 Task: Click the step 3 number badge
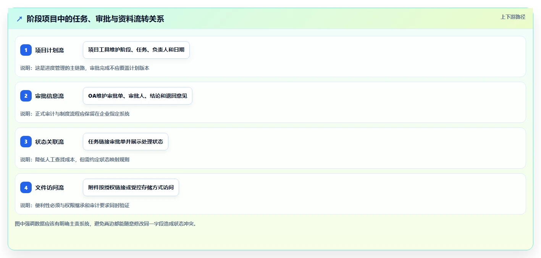tap(26, 142)
